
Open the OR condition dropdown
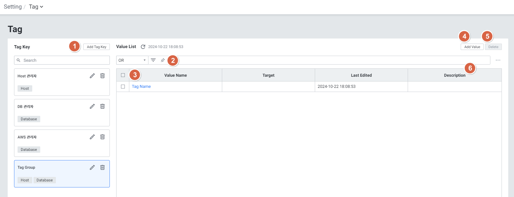[132, 60]
